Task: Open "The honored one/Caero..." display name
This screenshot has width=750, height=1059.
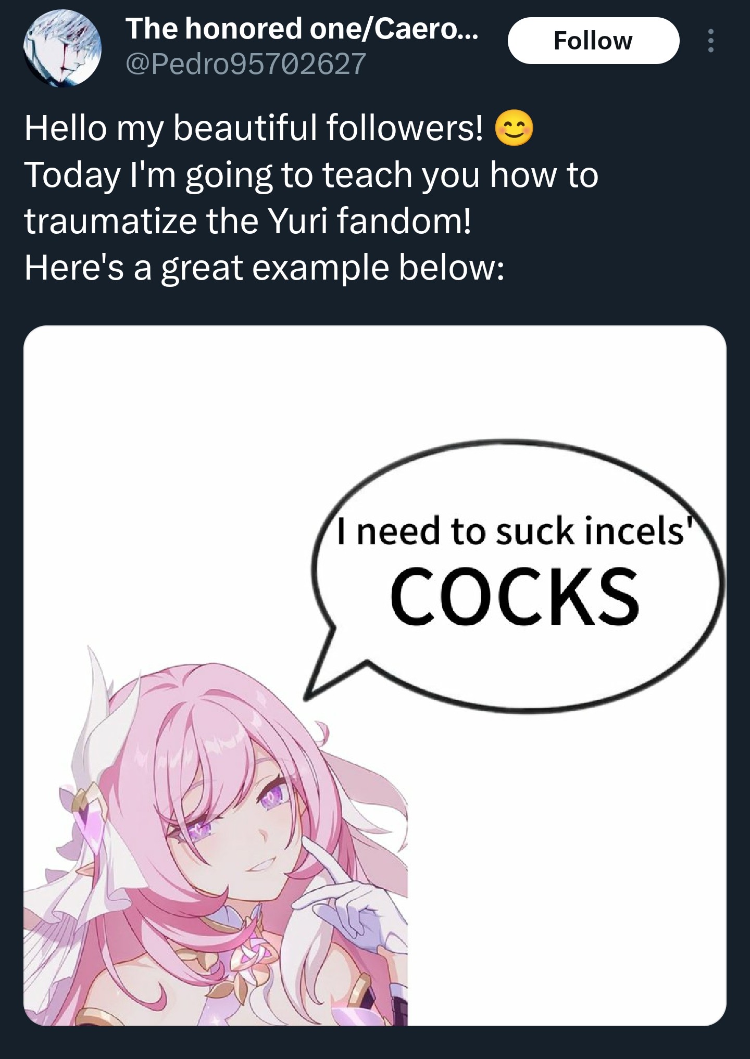Action: (x=301, y=28)
